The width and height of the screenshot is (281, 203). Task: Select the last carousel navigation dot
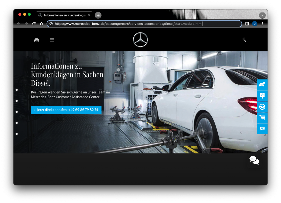[17, 134]
